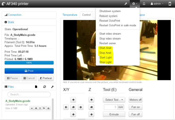175x120 pixels.
Task: Click the file list scrollbar
Action: pos(53,108)
